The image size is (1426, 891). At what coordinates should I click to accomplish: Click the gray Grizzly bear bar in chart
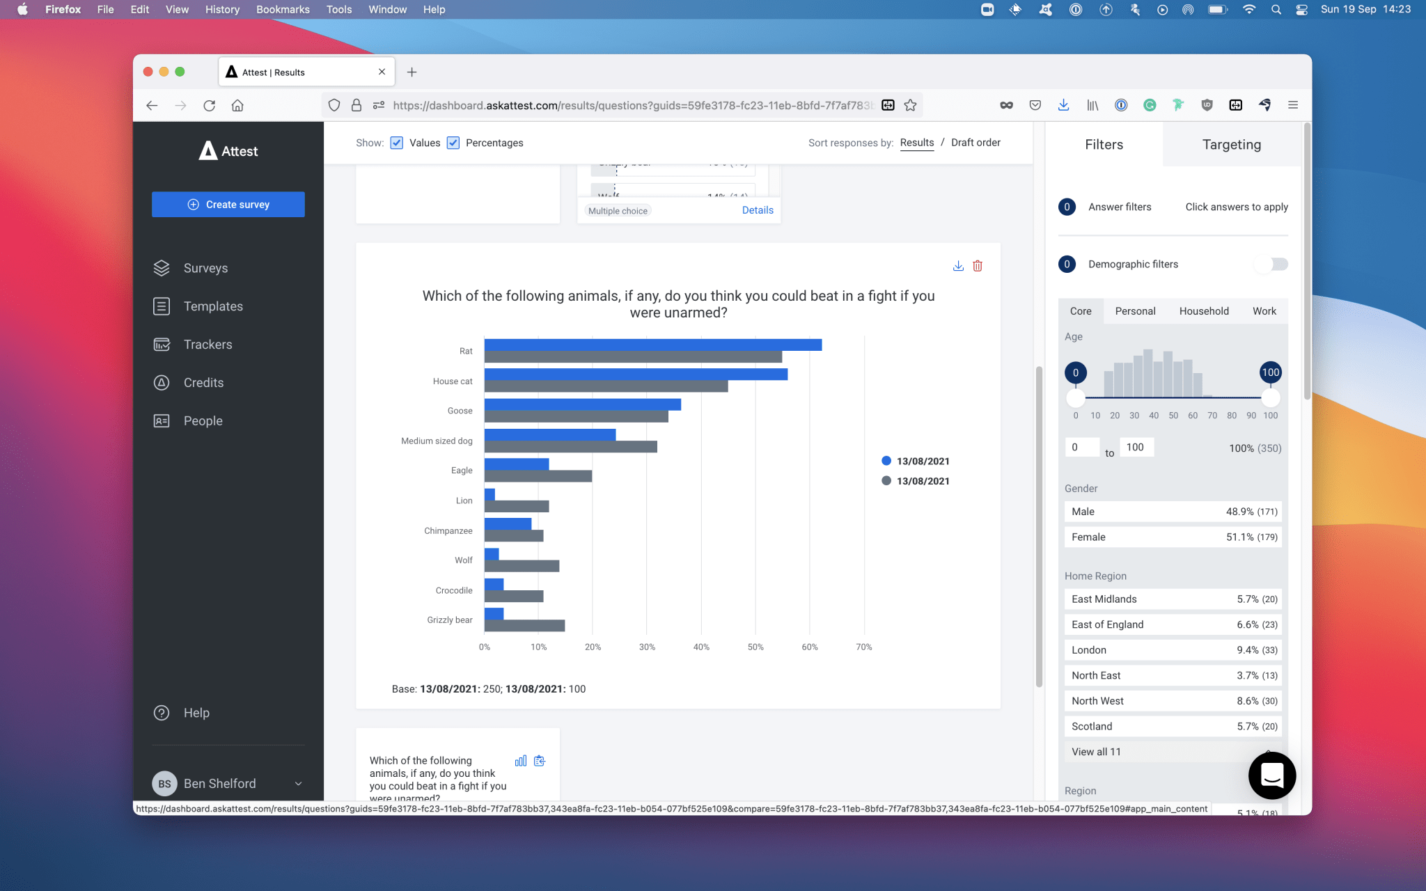(525, 626)
